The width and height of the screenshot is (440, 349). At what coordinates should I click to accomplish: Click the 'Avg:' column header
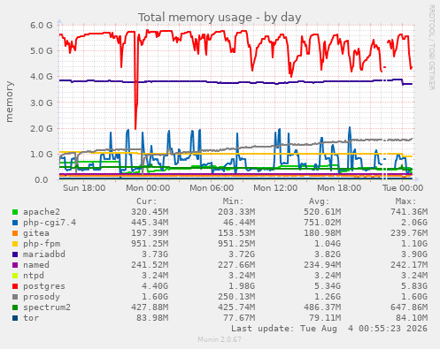pyautogui.click(x=319, y=201)
